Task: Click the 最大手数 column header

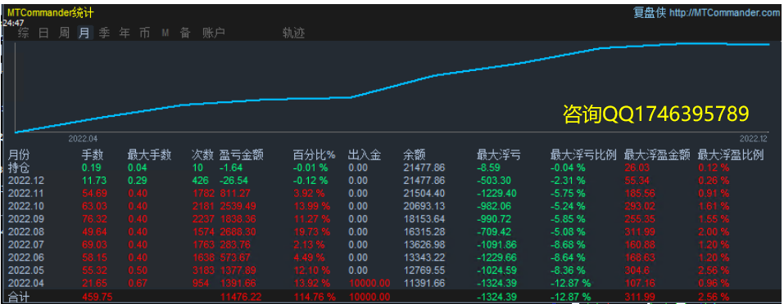Action: (x=149, y=155)
